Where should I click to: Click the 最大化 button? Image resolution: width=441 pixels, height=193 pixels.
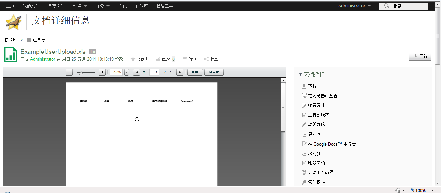(214, 72)
